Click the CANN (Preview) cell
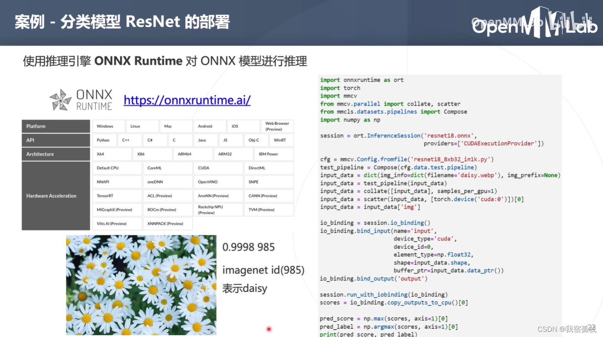 (269, 196)
